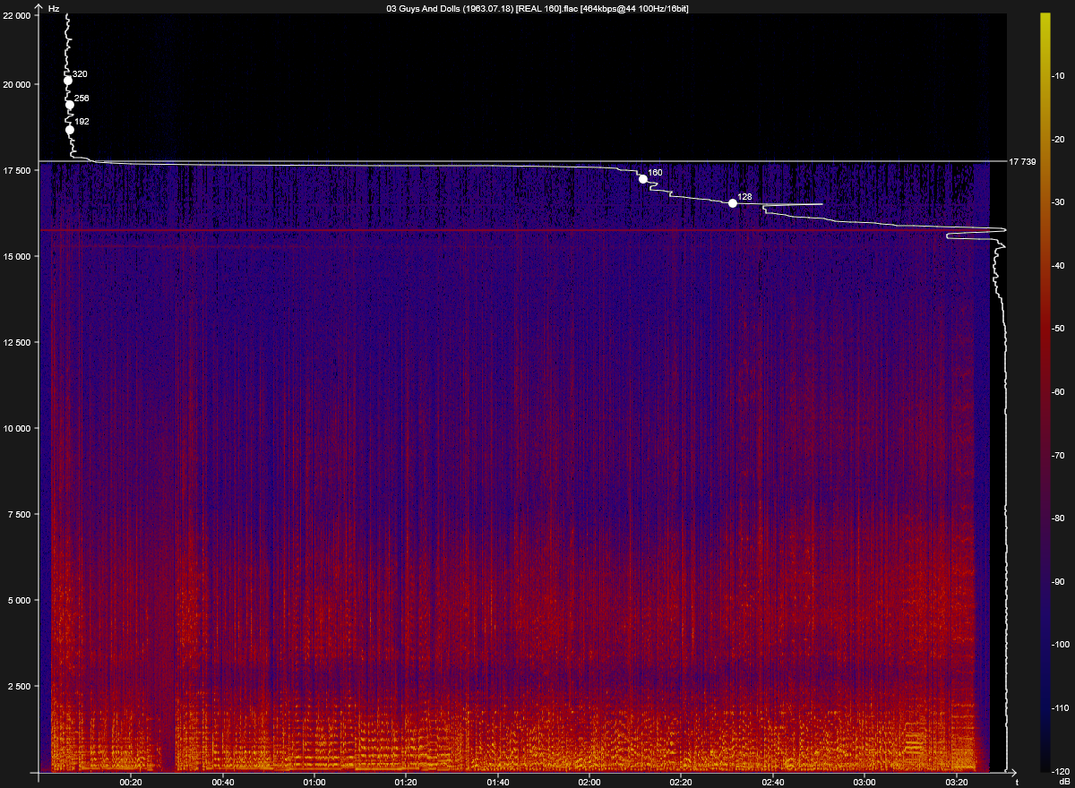1075x788 pixels.
Task: Click the 2 500 frequency axis label
Action: point(20,686)
